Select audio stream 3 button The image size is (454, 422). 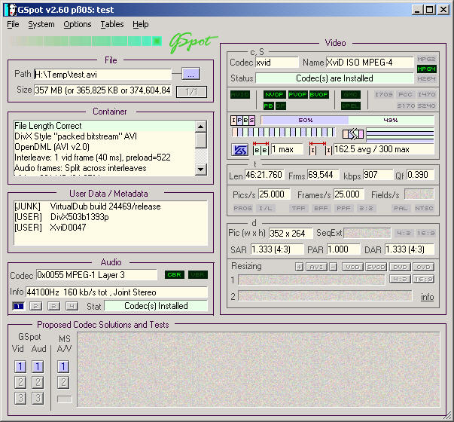(54, 306)
